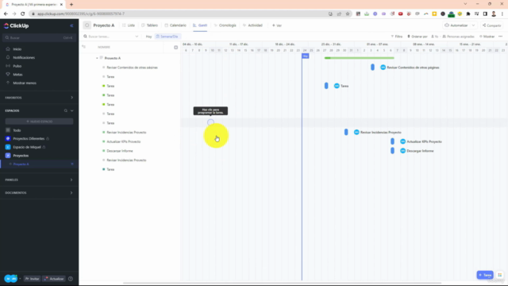Click Revisar Incidencias Proyecto Gantt marker
Image resolution: width=508 pixels, height=286 pixels.
(x=346, y=133)
